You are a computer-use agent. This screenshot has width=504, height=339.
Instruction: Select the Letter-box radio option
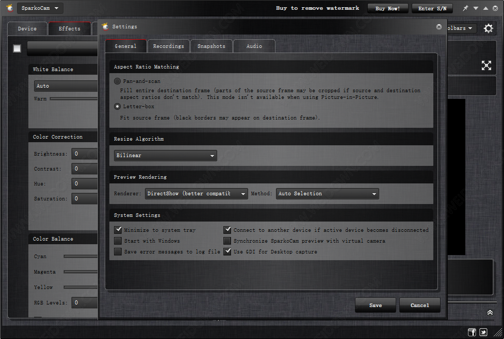click(117, 106)
